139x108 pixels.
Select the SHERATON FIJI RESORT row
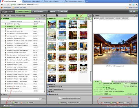click(22, 26)
